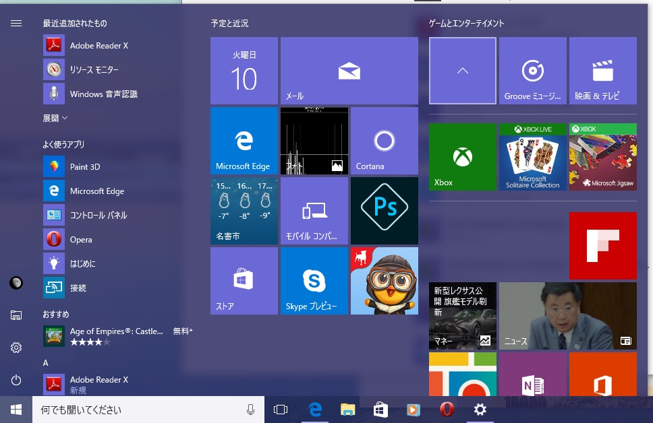
Task: Open the Cortana tile
Action: [x=385, y=141]
